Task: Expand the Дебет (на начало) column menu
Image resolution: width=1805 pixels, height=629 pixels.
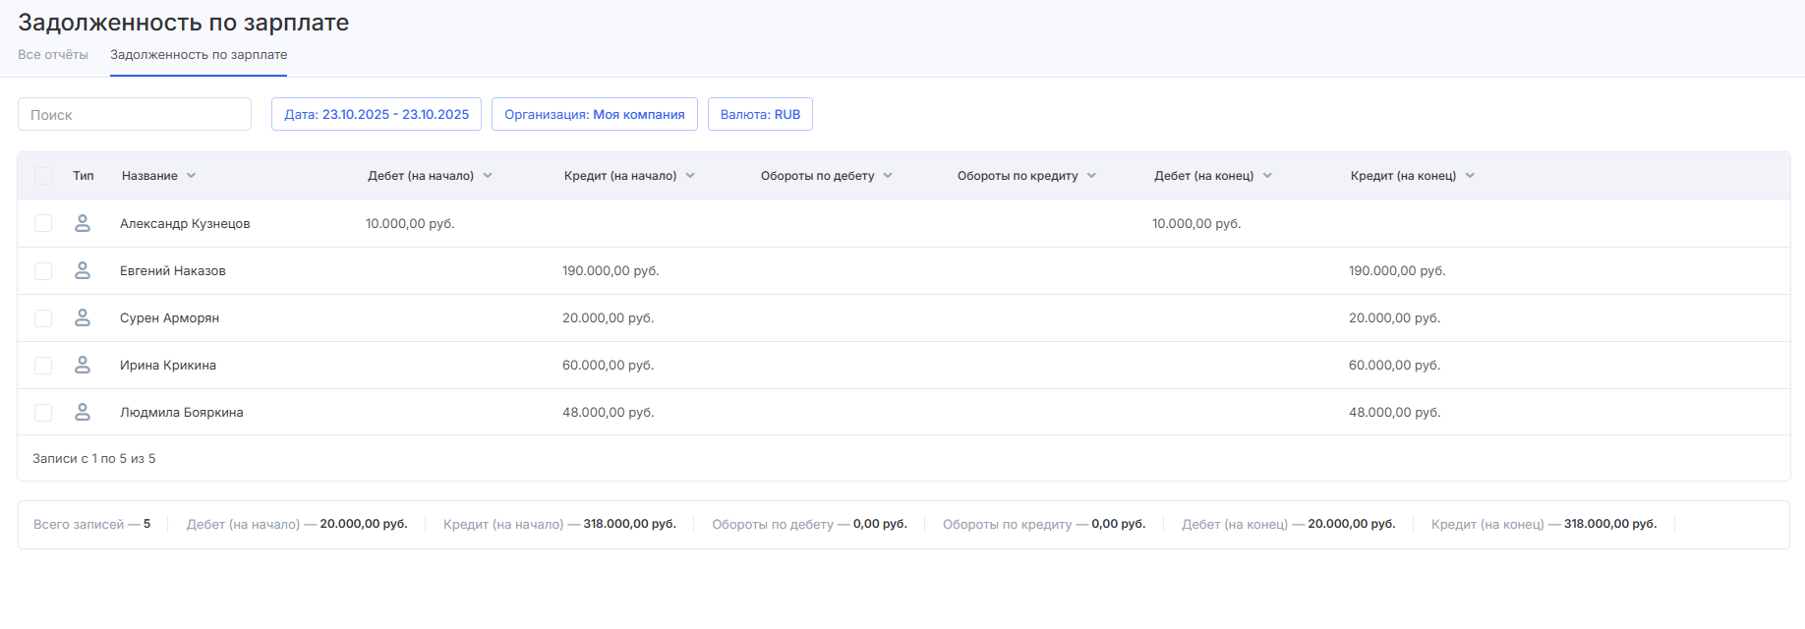Action: [x=488, y=176]
